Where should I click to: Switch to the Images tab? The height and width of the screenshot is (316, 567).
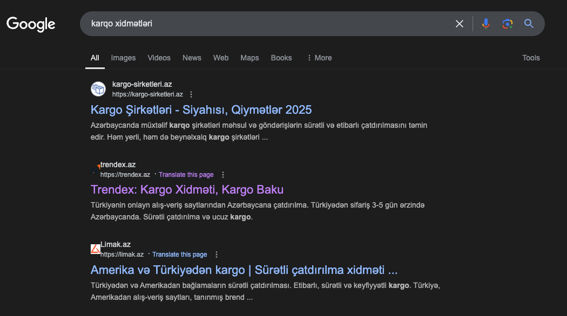(x=123, y=58)
